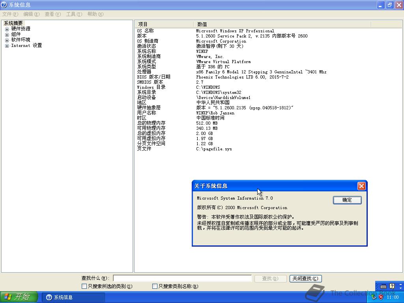Click the value VMware Virtual Platform

pyautogui.click(x=223, y=62)
